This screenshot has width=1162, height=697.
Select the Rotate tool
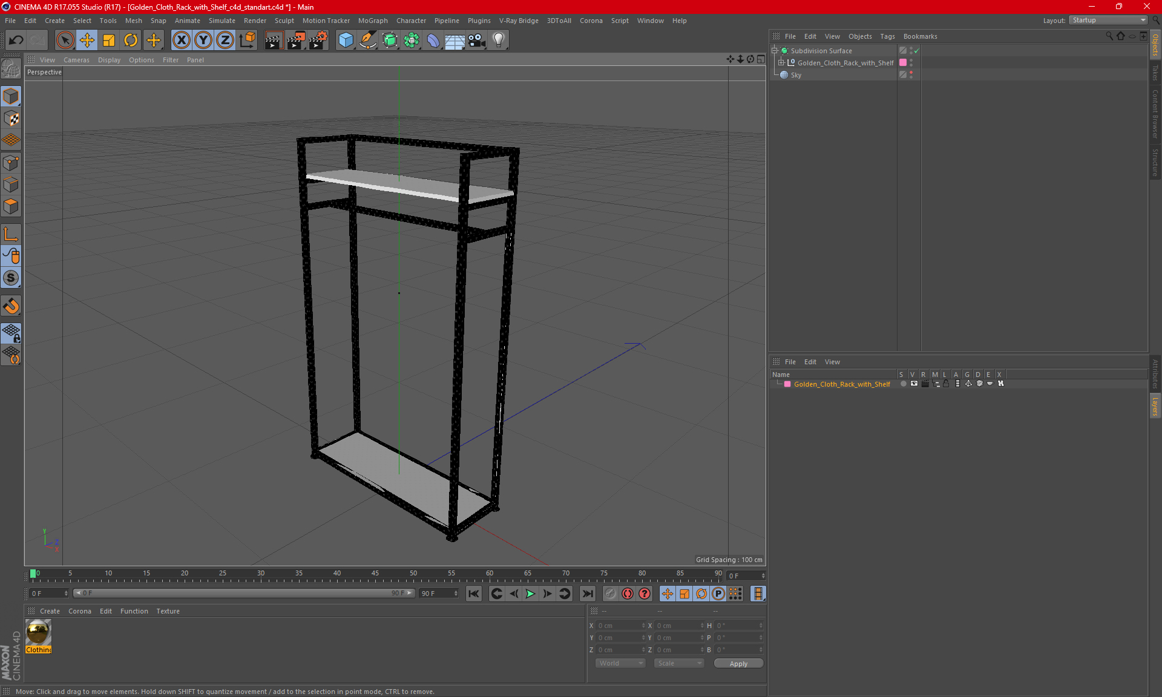point(131,40)
